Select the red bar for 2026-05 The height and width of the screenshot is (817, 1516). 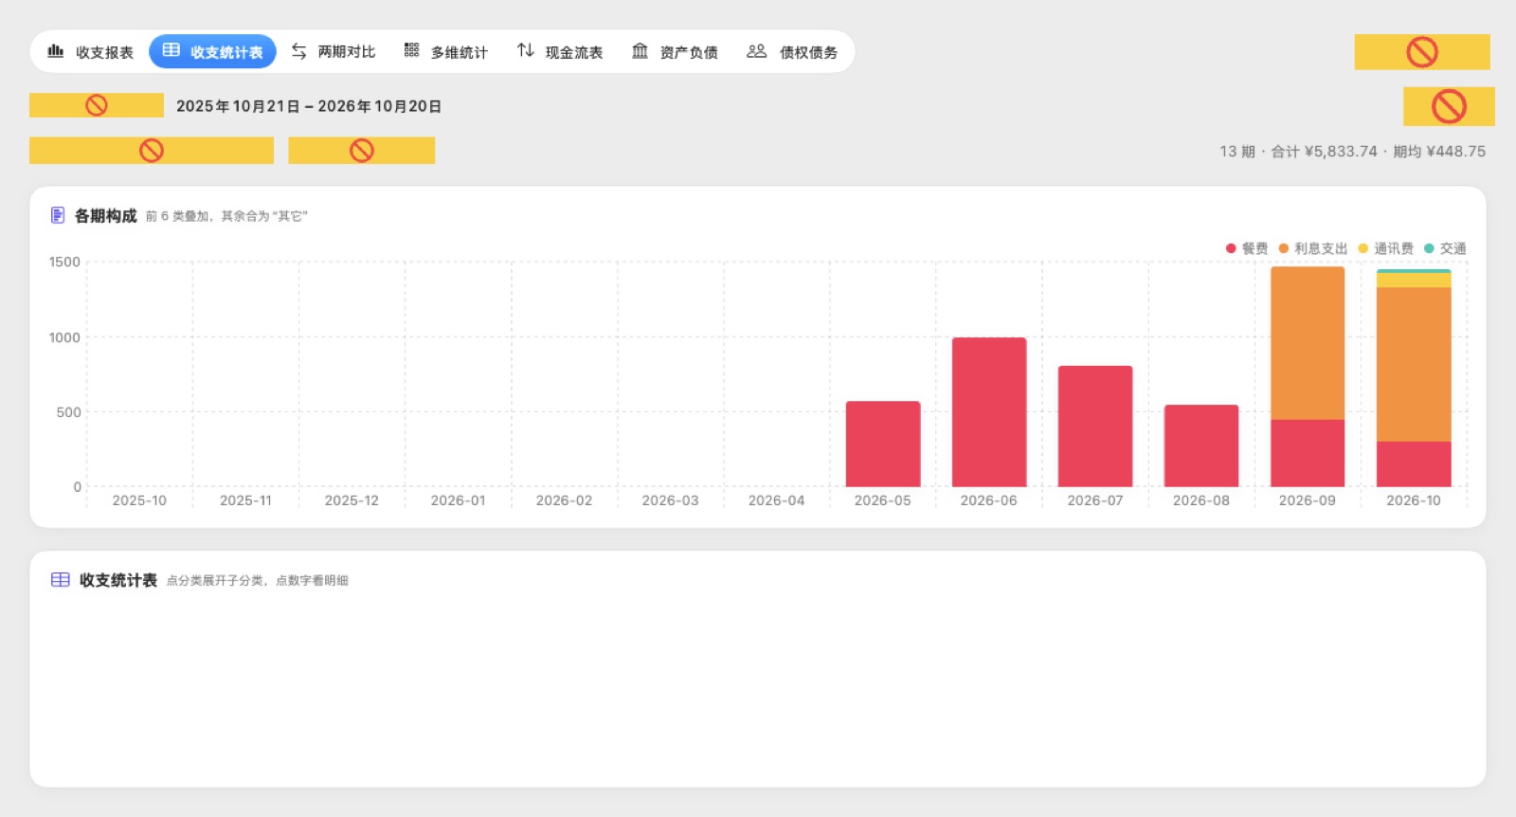[x=883, y=444]
